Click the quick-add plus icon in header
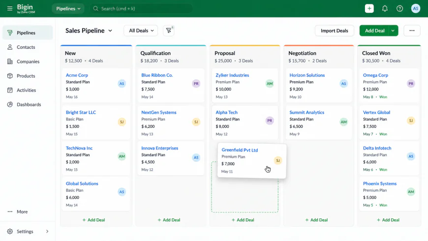 (369, 8)
